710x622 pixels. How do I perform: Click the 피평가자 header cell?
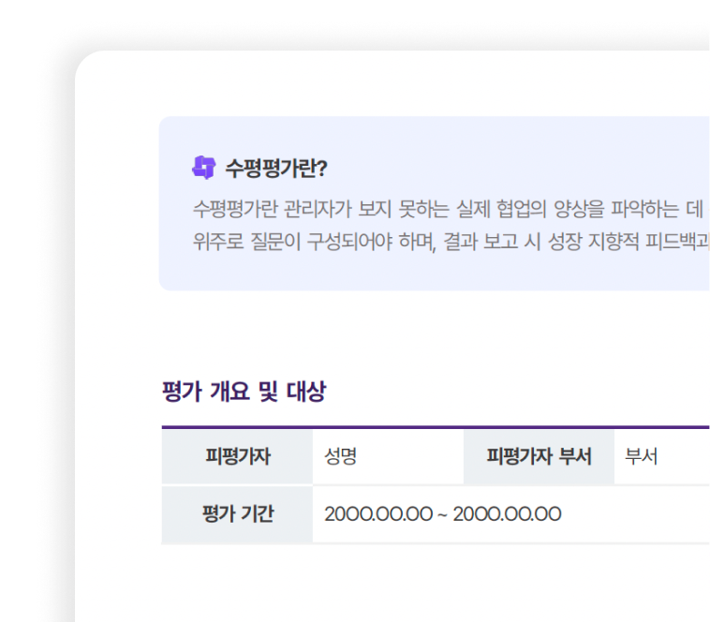pyautogui.click(x=237, y=456)
